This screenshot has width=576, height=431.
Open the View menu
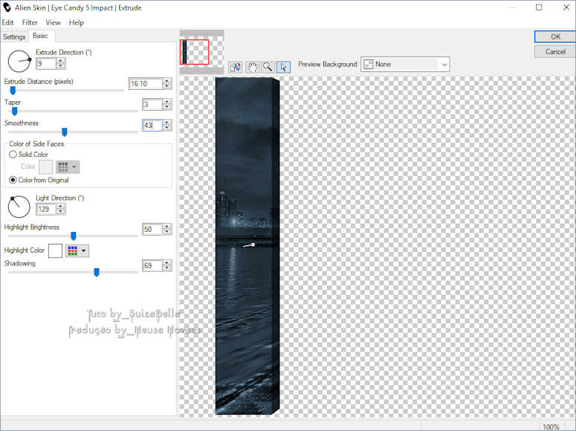click(x=54, y=22)
